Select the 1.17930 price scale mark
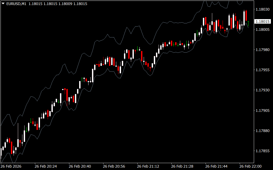Viewport: 273px width, 170px height. (x=262, y=90)
